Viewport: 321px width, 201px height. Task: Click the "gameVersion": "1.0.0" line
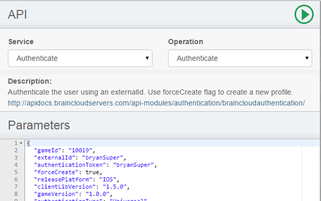[x=73, y=194]
